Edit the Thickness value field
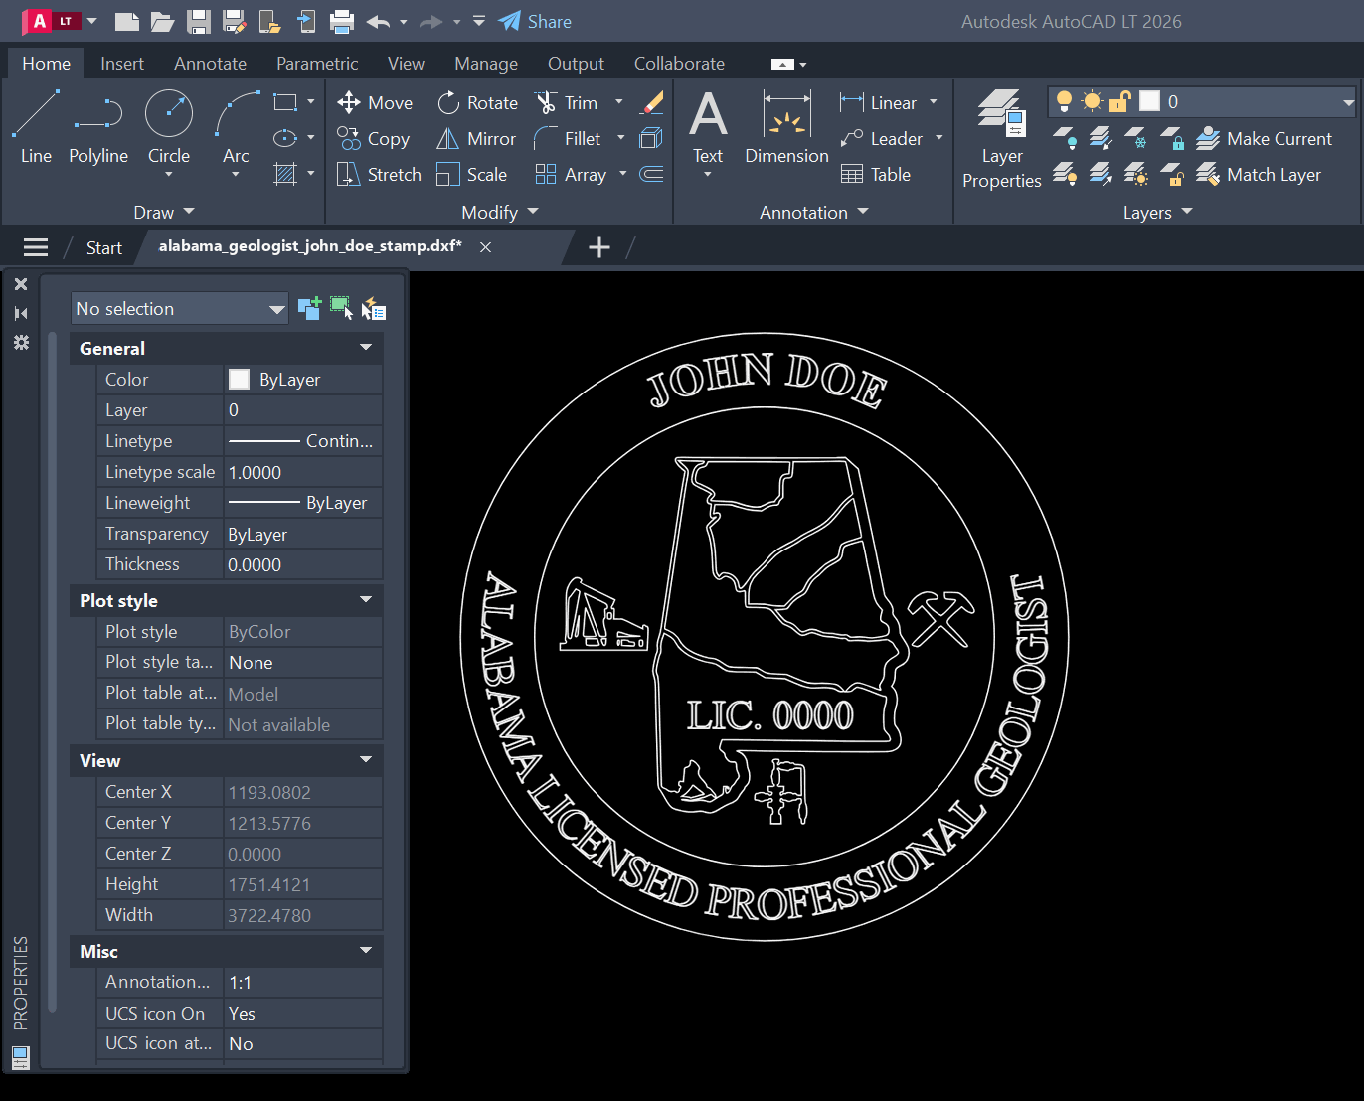 (x=303, y=565)
